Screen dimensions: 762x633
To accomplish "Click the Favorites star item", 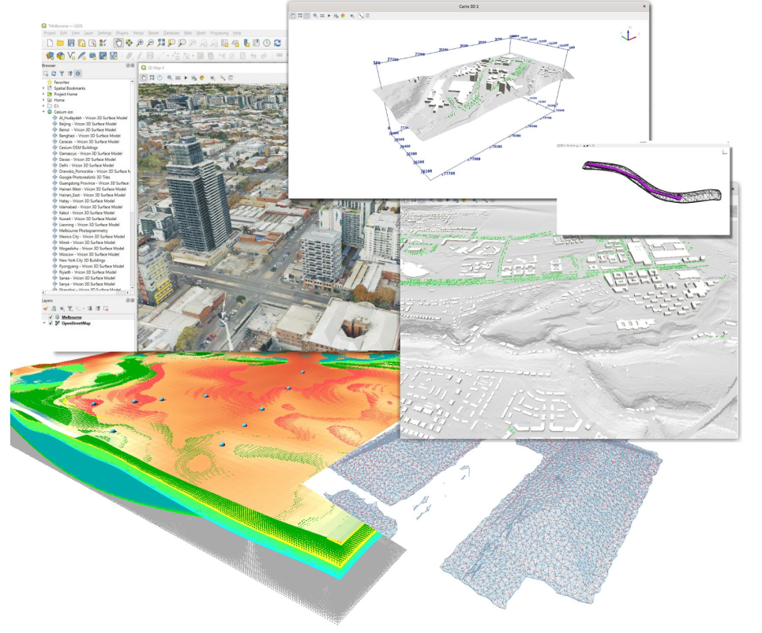I will pos(61,82).
